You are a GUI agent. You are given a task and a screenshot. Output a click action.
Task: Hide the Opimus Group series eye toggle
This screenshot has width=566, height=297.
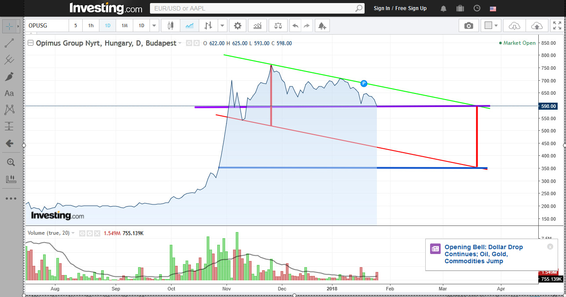(x=189, y=43)
